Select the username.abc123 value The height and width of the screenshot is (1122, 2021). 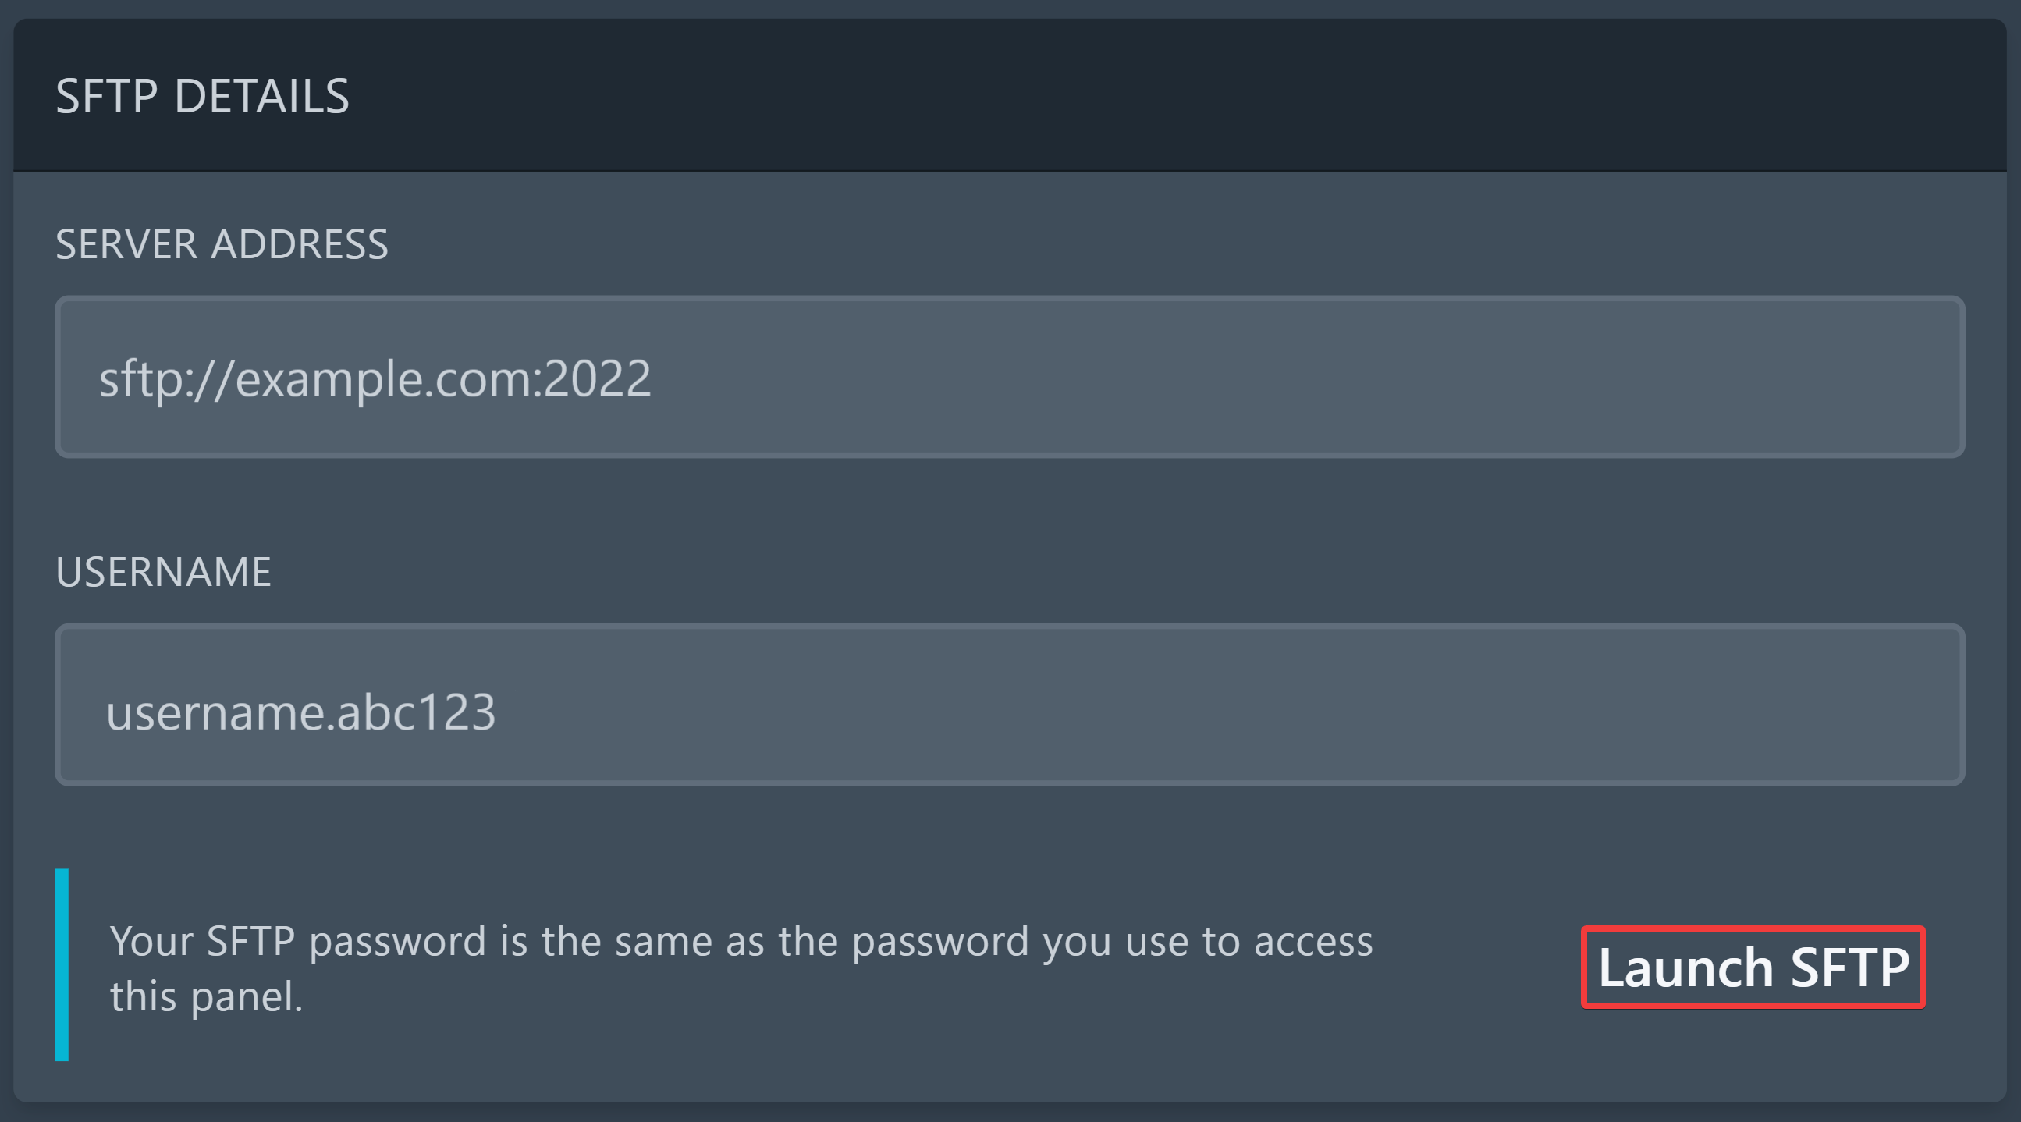[x=303, y=710]
